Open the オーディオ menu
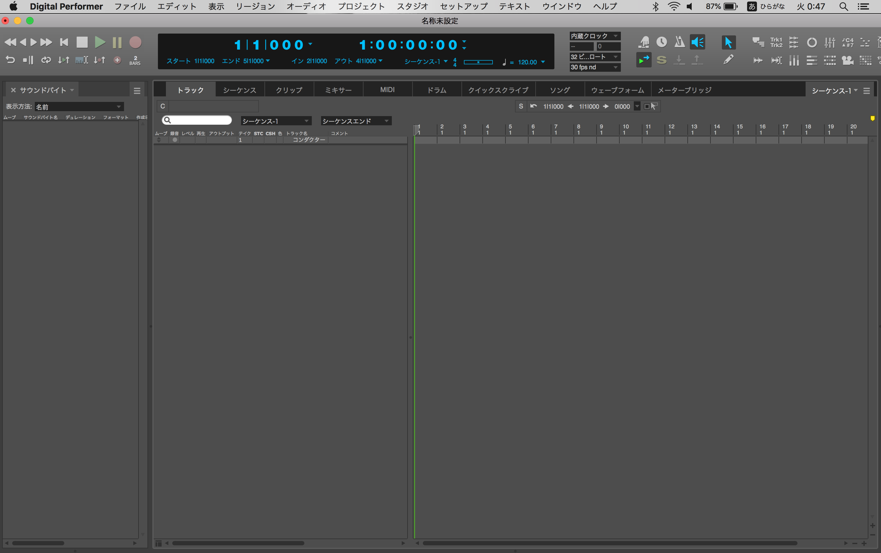Viewport: 881px width, 553px height. click(306, 6)
